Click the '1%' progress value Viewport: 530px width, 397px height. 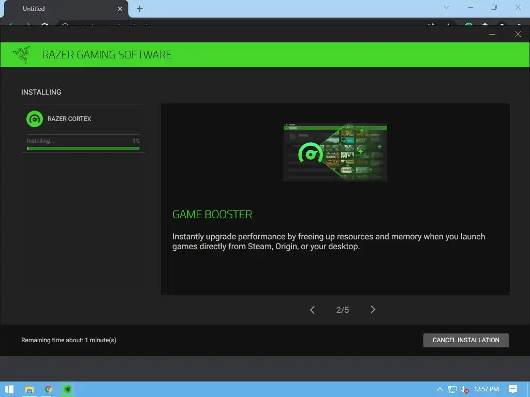(x=136, y=141)
